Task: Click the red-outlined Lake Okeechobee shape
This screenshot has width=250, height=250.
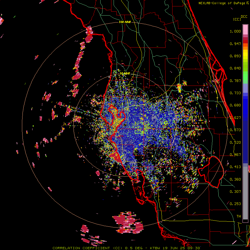Action: coord(211,172)
